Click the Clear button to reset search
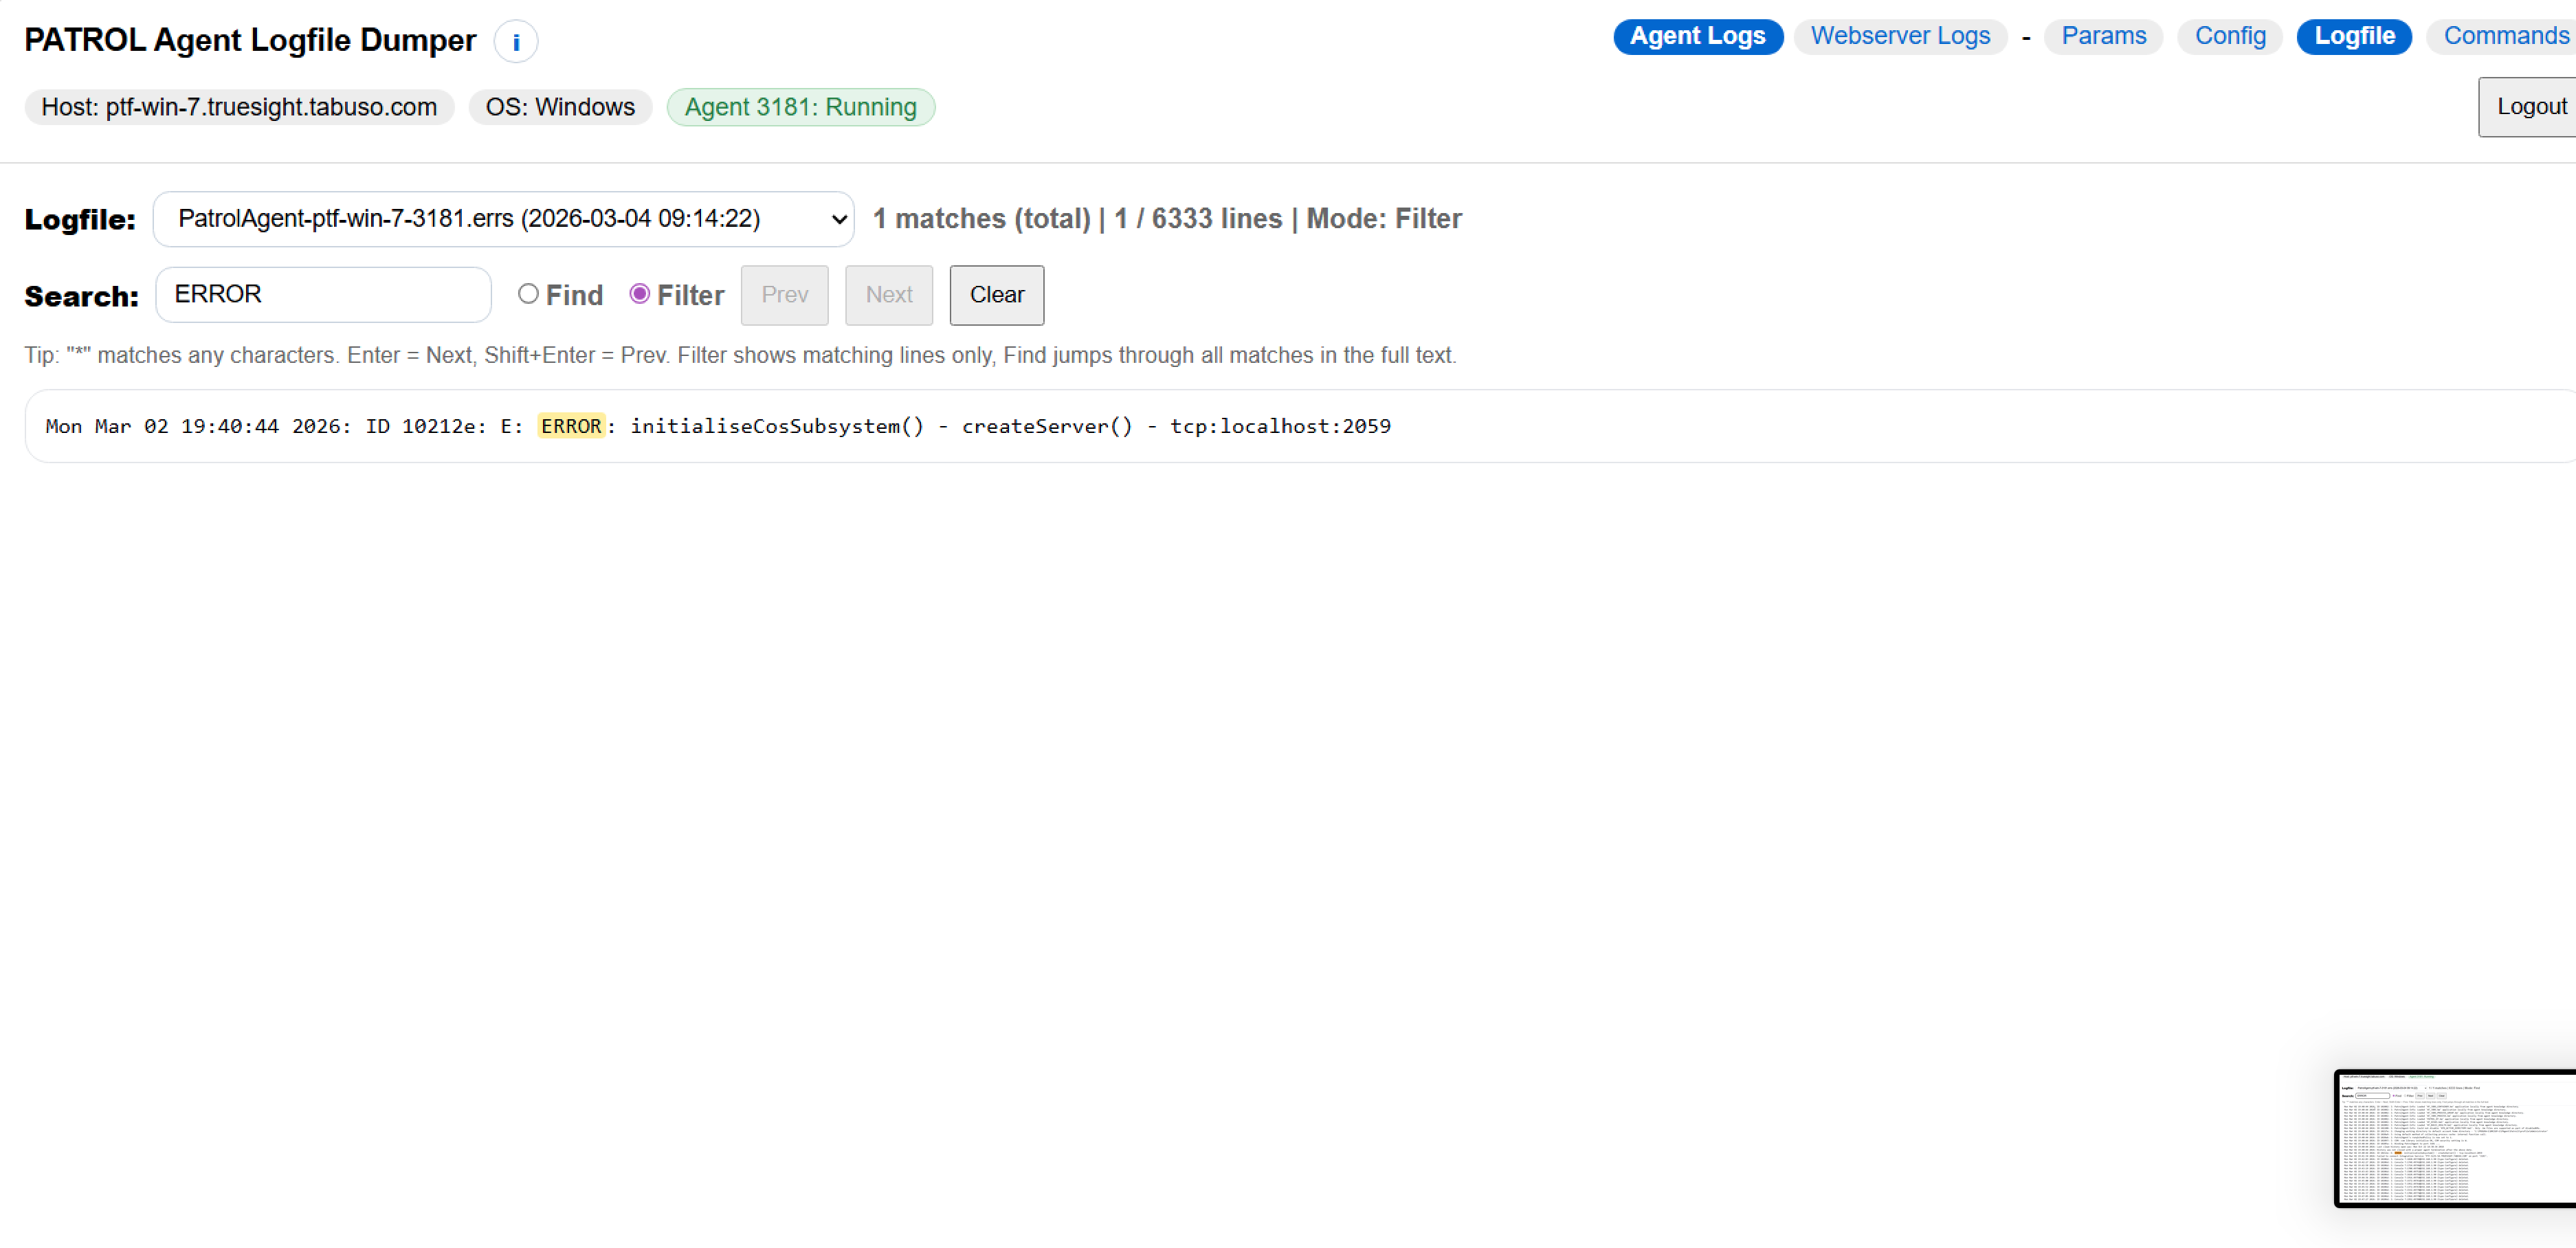The image size is (2576, 1248). (996, 294)
